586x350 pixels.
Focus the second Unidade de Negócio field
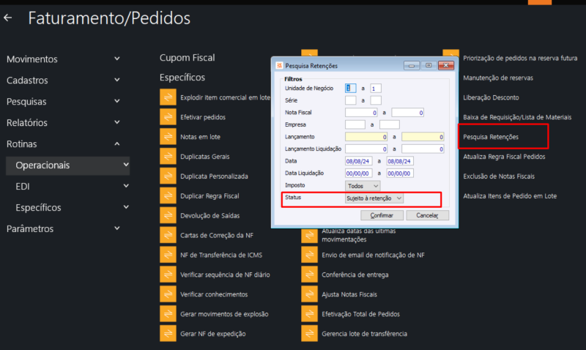pyautogui.click(x=376, y=88)
